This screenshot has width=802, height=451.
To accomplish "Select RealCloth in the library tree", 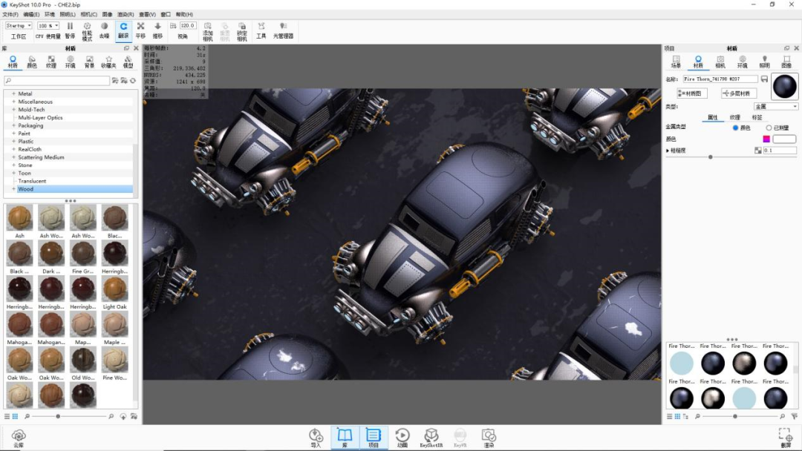I will (x=30, y=149).
